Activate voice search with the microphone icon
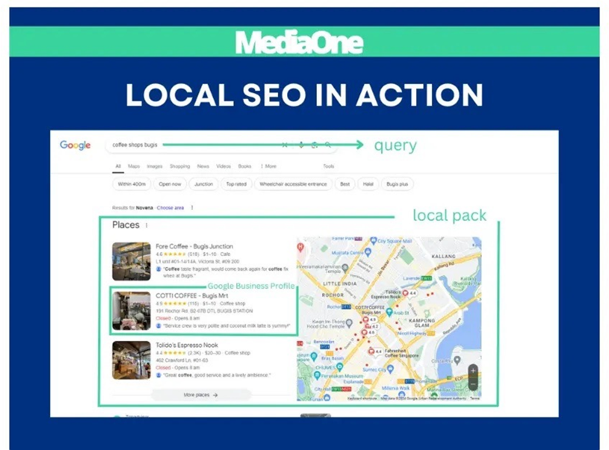 click(x=301, y=144)
